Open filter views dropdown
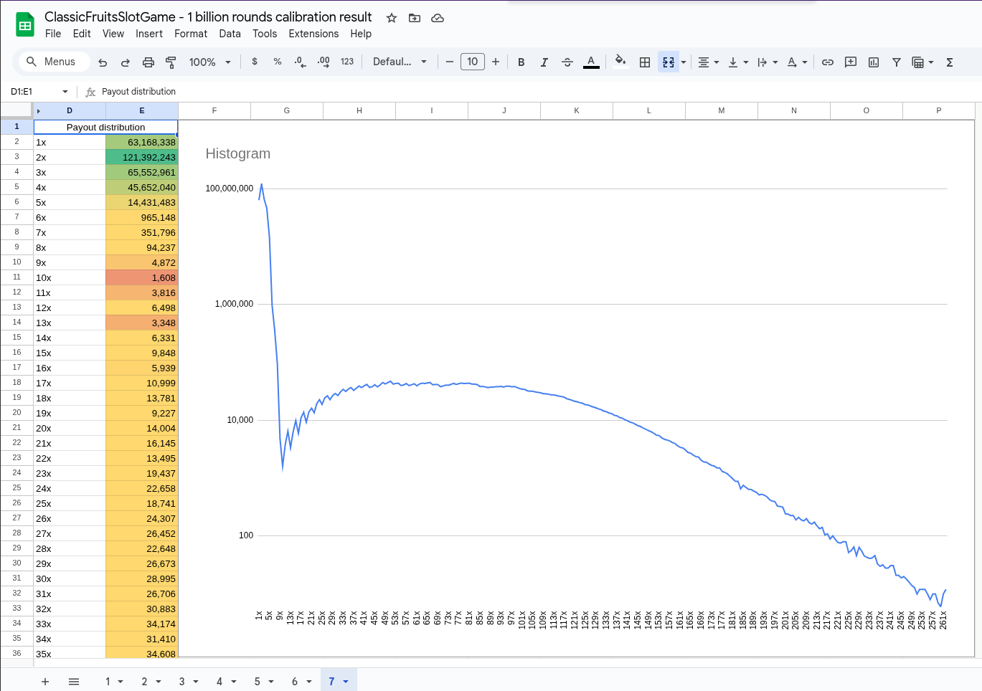The width and height of the screenshot is (982, 691). pyautogui.click(x=922, y=62)
